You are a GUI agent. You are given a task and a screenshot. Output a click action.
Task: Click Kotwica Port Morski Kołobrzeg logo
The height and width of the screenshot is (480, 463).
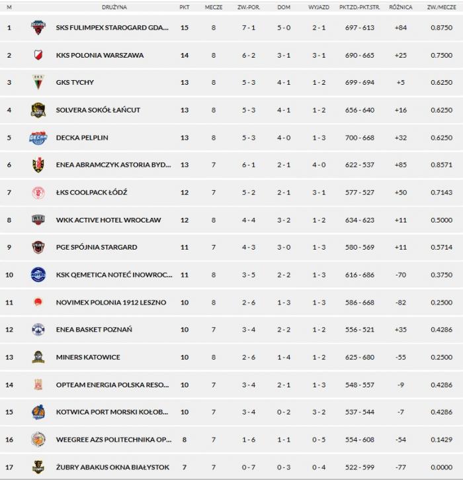38,412
